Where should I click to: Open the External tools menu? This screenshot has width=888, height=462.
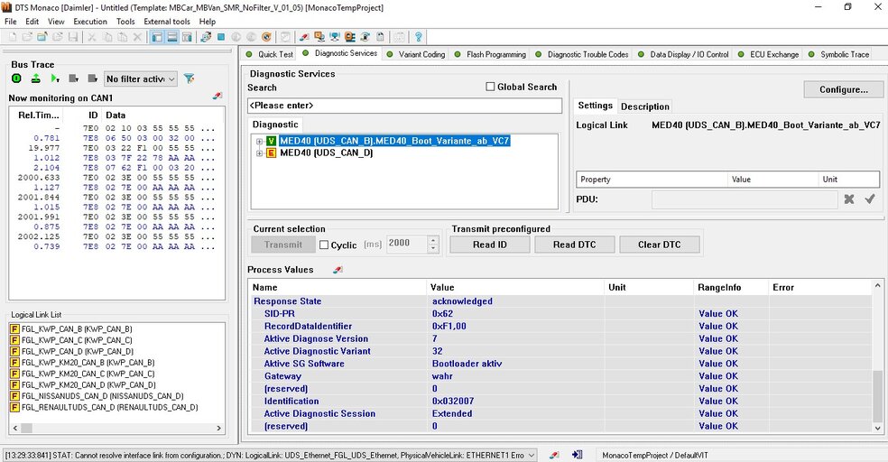pyautogui.click(x=167, y=22)
